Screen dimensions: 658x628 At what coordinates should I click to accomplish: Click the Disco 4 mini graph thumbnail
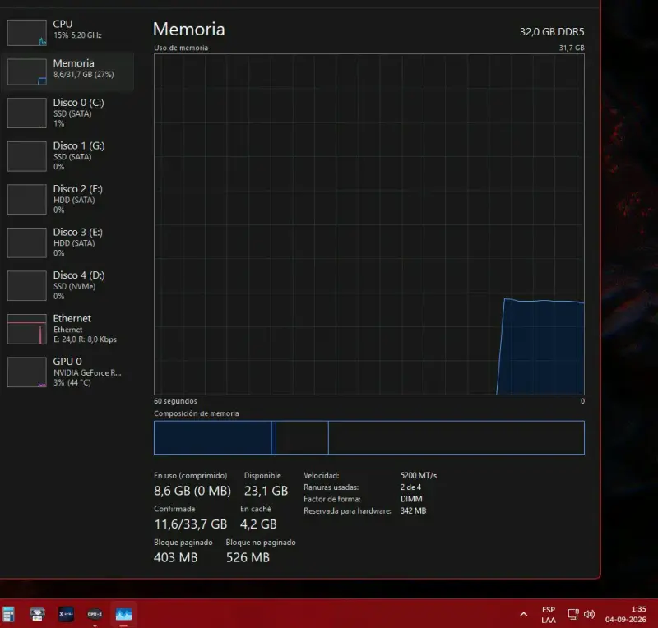pos(27,286)
